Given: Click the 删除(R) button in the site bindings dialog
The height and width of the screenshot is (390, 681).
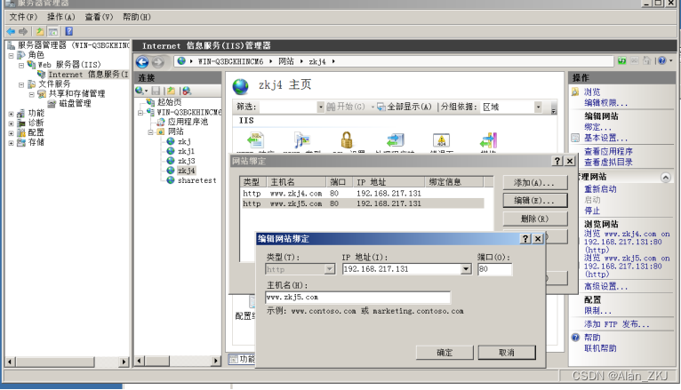Looking at the screenshot, I should tap(535, 219).
